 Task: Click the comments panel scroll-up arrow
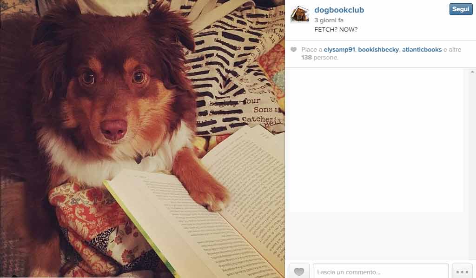[x=472, y=72]
